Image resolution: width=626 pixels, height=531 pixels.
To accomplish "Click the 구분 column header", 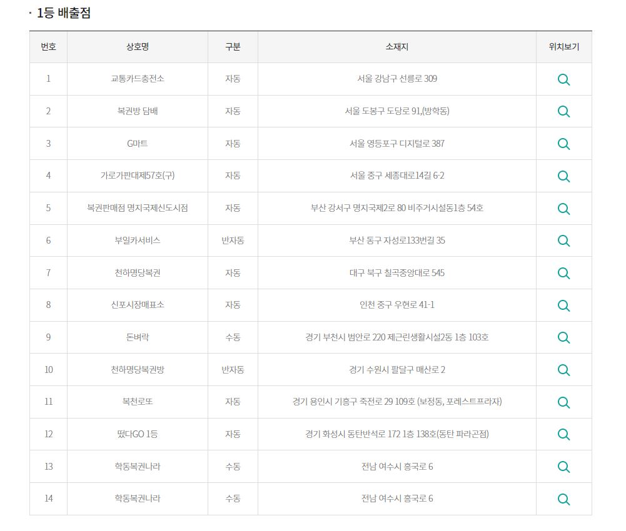I will [x=233, y=47].
